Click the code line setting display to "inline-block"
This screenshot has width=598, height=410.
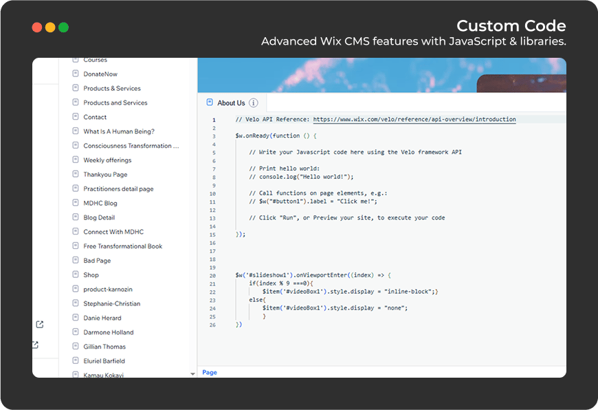tap(350, 292)
